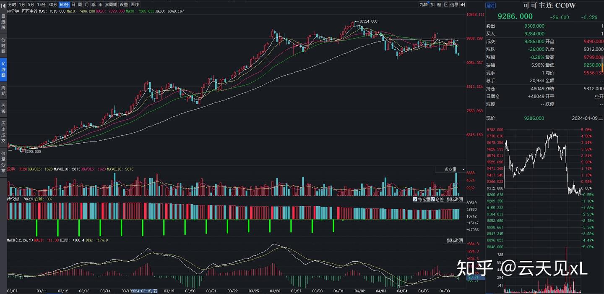
Task: Select K线图 in left sidebar
Action: [x=3, y=70]
